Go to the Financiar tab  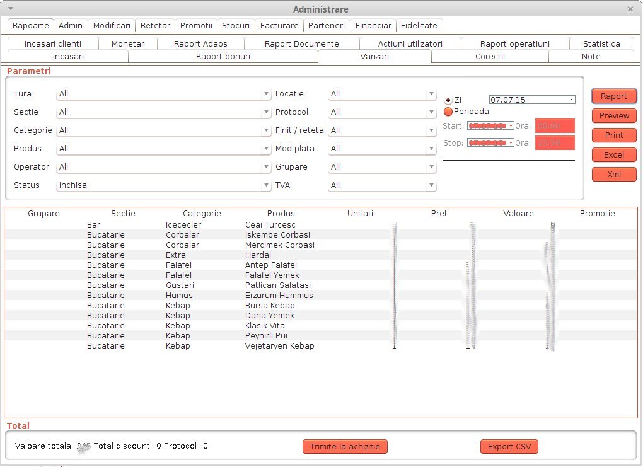(x=373, y=25)
